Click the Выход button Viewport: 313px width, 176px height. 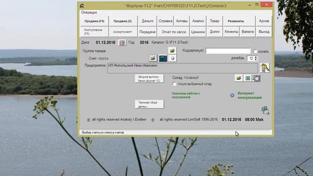[x=264, y=32]
